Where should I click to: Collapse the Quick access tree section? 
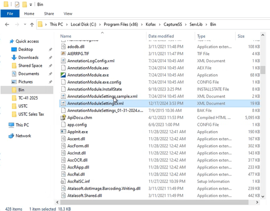point(5,41)
